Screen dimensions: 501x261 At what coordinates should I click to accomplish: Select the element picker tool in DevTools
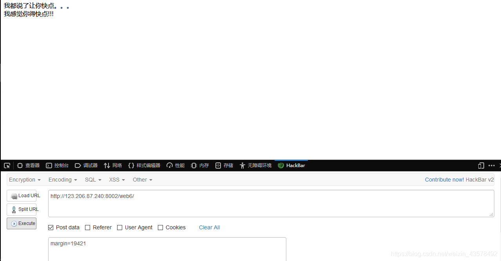pyautogui.click(x=7, y=165)
